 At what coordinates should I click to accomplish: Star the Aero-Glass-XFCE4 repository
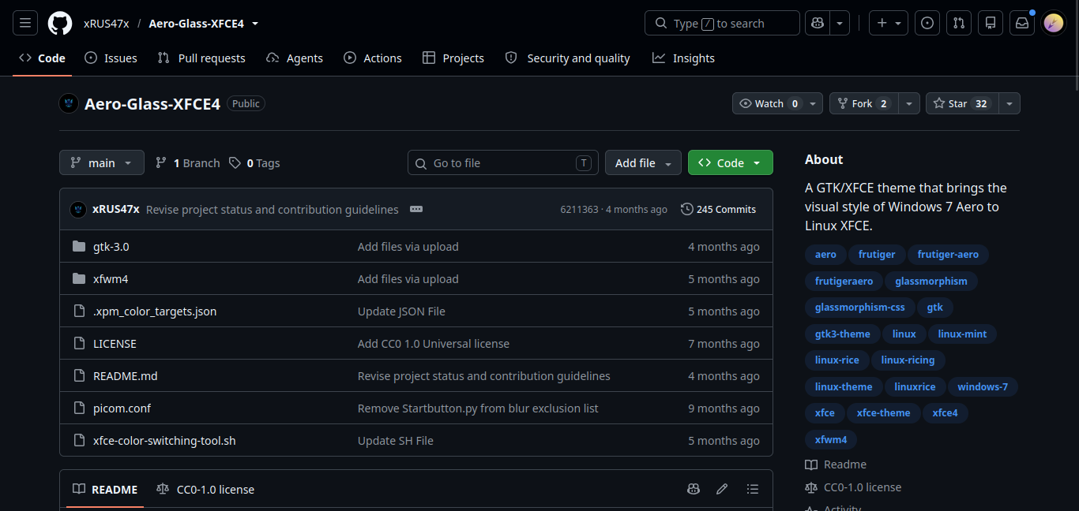(x=962, y=103)
